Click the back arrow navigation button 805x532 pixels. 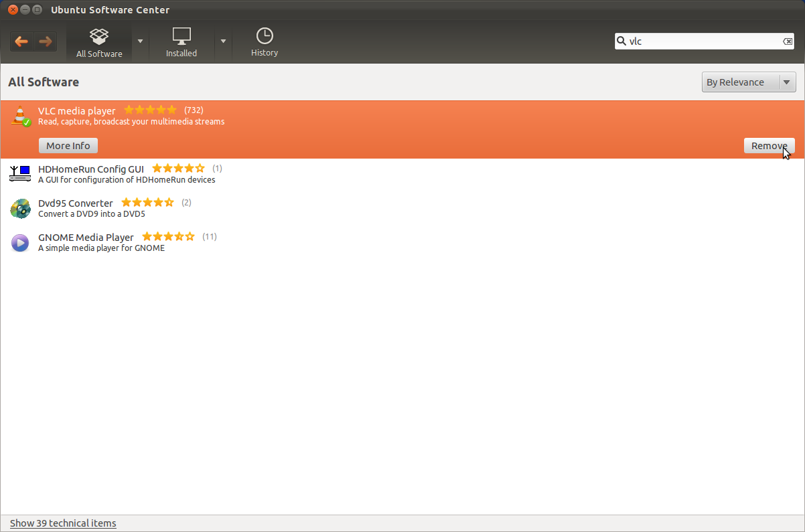pos(21,41)
